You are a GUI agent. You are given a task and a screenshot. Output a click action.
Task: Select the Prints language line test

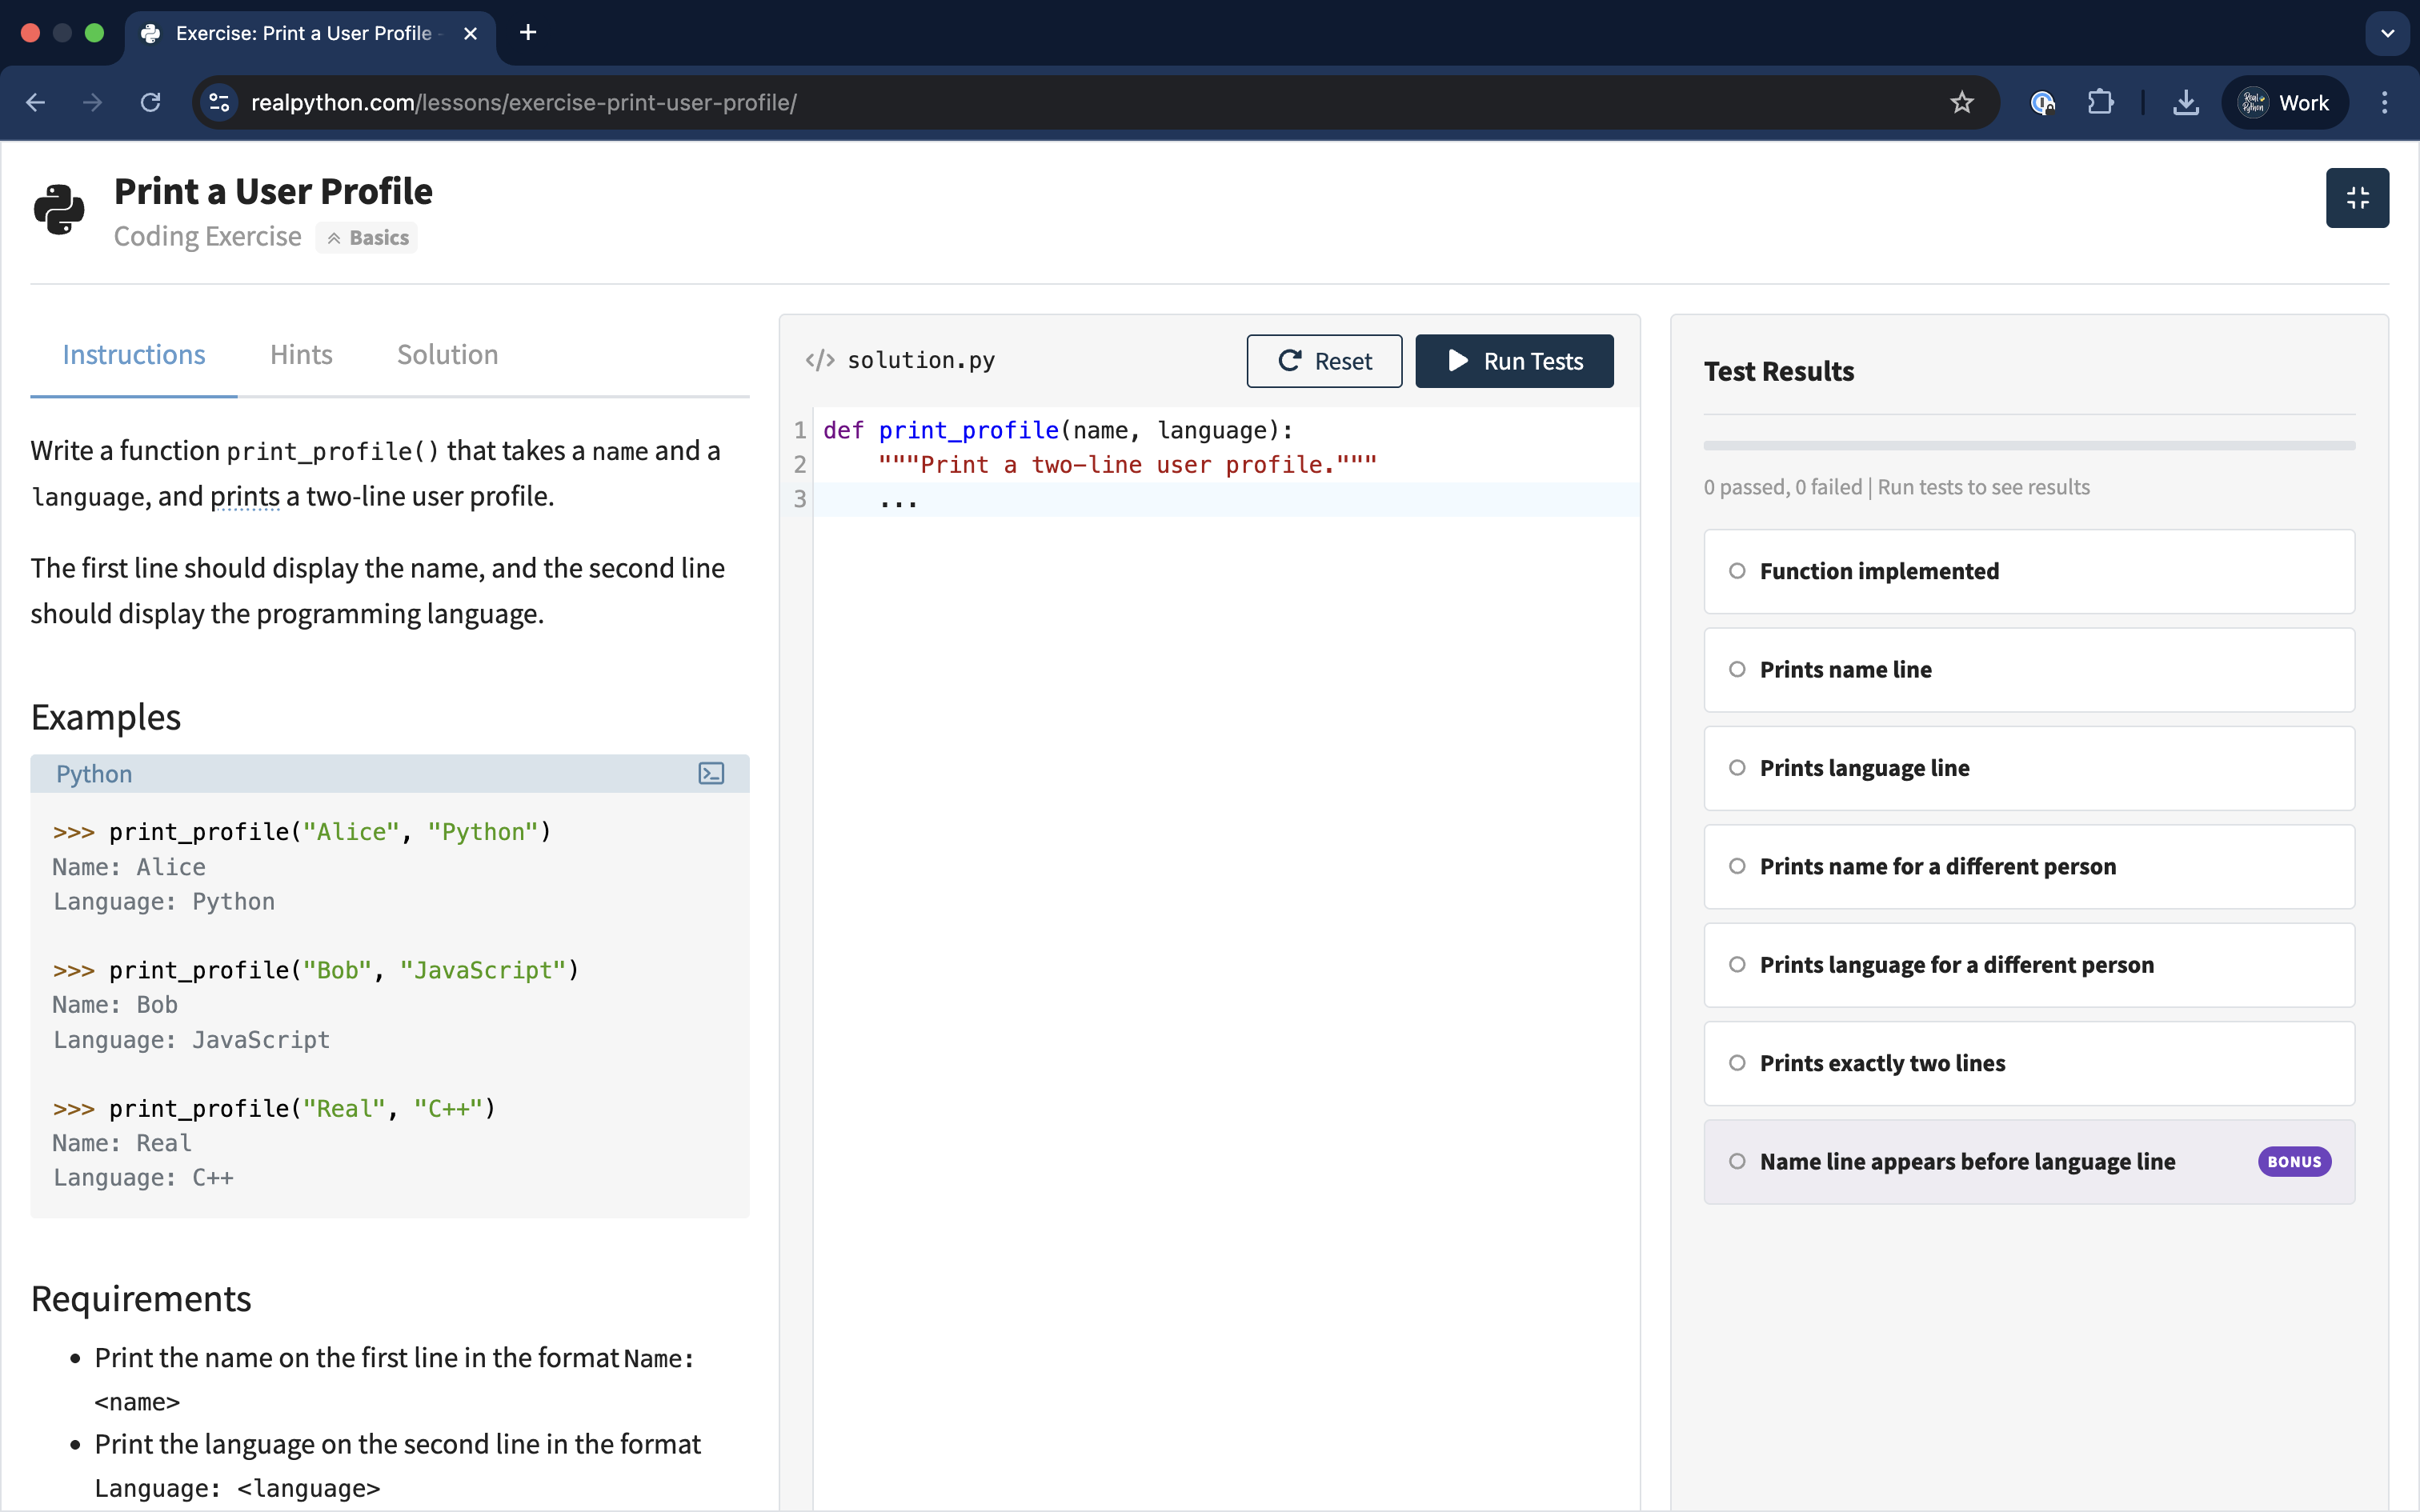click(x=2029, y=768)
